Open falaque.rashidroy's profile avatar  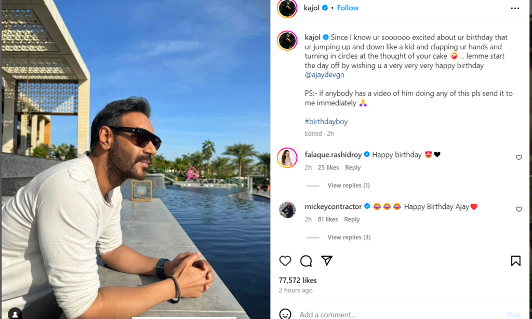click(x=287, y=158)
